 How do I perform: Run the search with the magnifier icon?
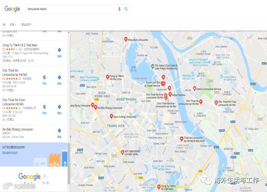(126, 9)
